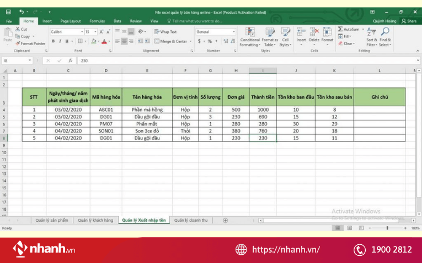Viewport: 422px width, 263px height.
Task: Toggle Wrap Text
Action: click(x=165, y=32)
